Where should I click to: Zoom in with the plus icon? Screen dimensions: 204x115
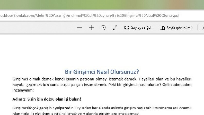pyautogui.click(x=91, y=28)
